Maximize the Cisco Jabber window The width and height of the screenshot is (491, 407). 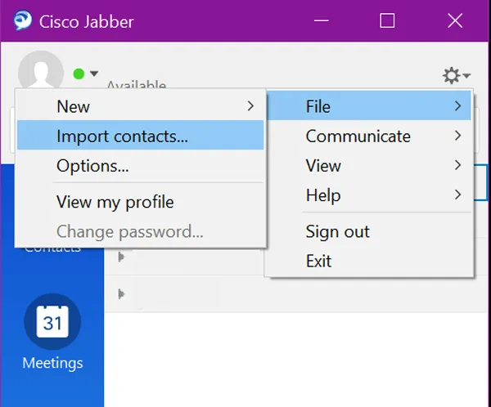point(388,20)
